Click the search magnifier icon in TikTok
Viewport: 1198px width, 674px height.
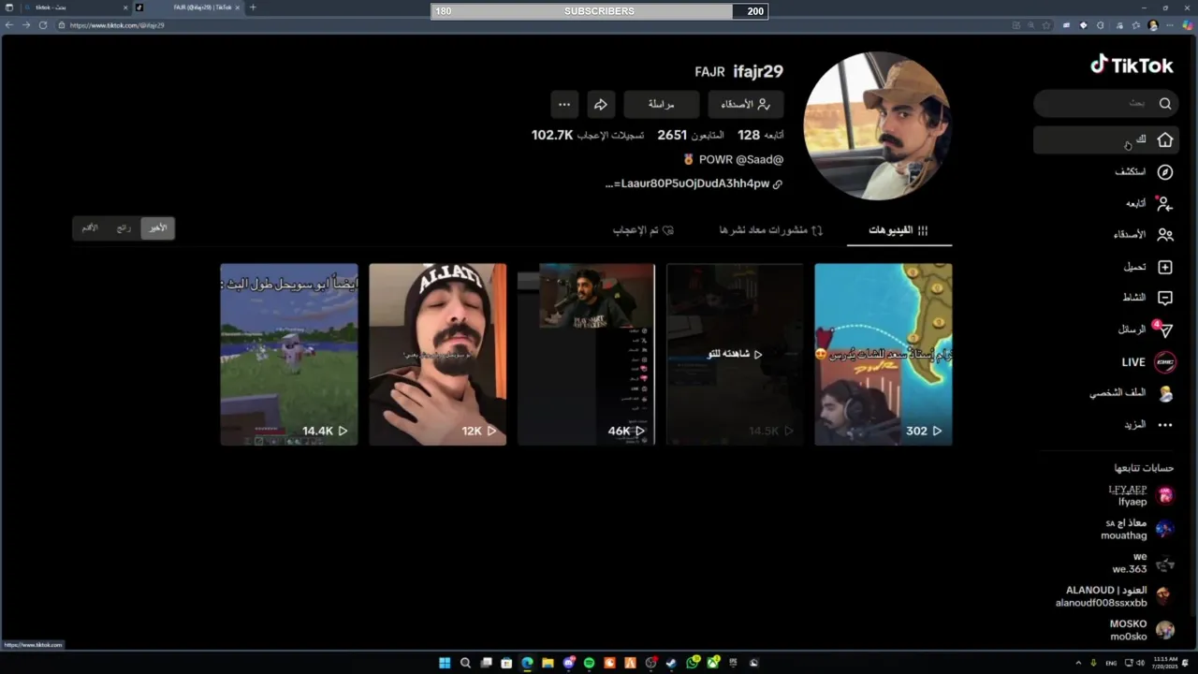click(1165, 103)
